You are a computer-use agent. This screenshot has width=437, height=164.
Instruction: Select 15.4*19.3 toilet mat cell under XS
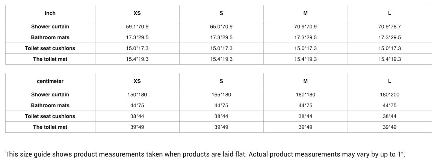137,59
